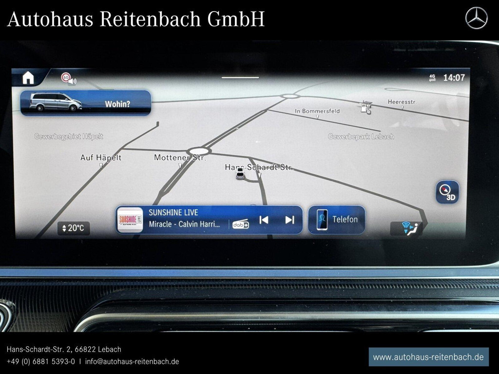The image size is (499, 374).
Task: Tap the 60 speed limit sign icon
Action: (x=66, y=77)
